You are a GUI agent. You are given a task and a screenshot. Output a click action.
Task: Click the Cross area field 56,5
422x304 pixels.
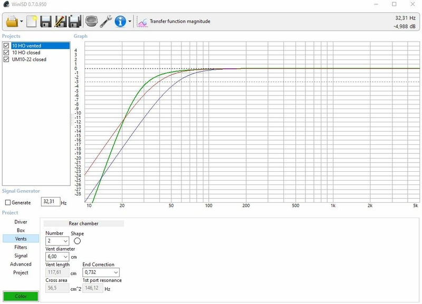57,288
